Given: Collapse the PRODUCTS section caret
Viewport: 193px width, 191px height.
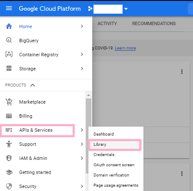Looking at the screenshot, I should point(33,85).
